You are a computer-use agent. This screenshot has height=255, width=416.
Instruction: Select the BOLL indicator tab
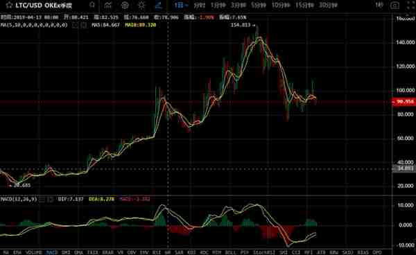click(x=230, y=252)
